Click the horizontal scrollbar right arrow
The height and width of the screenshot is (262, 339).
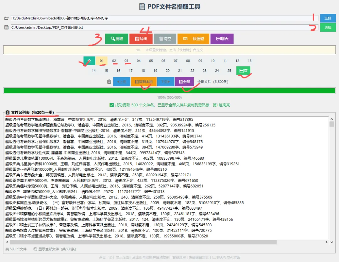[326, 242]
